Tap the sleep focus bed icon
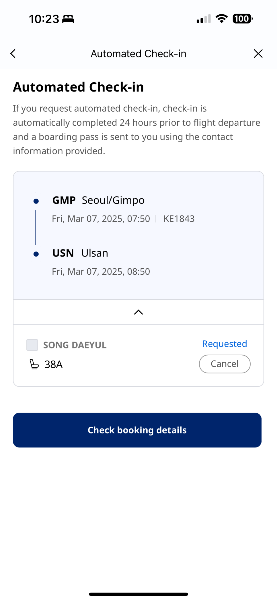This screenshot has height=601, width=277. click(x=68, y=19)
